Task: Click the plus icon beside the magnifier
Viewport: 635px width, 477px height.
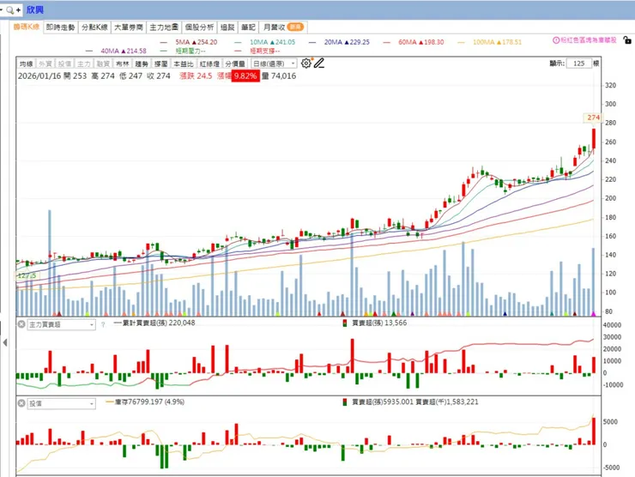Action: click(18, 10)
